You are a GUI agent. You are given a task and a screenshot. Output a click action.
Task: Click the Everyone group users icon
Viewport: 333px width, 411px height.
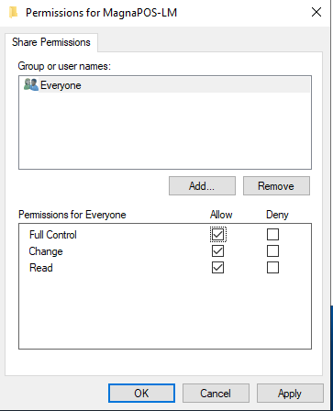coord(31,84)
